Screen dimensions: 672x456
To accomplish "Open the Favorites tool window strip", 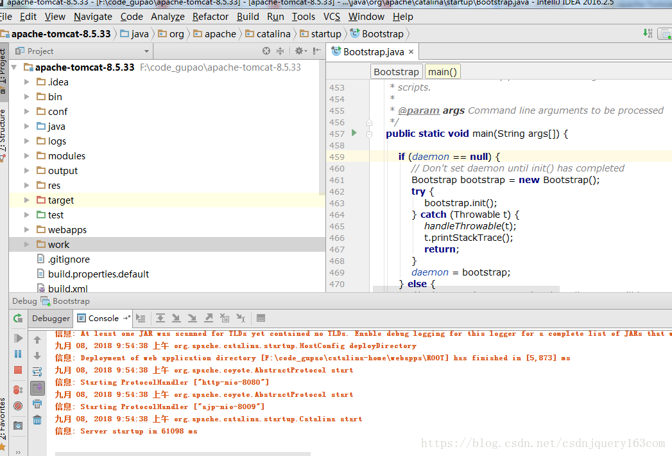I will coord(3,424).
